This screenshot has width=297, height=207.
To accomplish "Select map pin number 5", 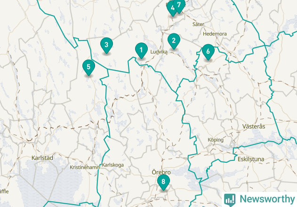I will coord(88,67).
